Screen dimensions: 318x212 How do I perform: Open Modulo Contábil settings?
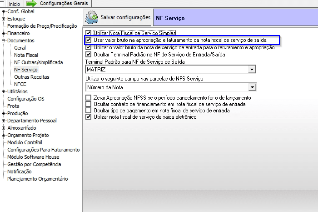coord(25,142)
